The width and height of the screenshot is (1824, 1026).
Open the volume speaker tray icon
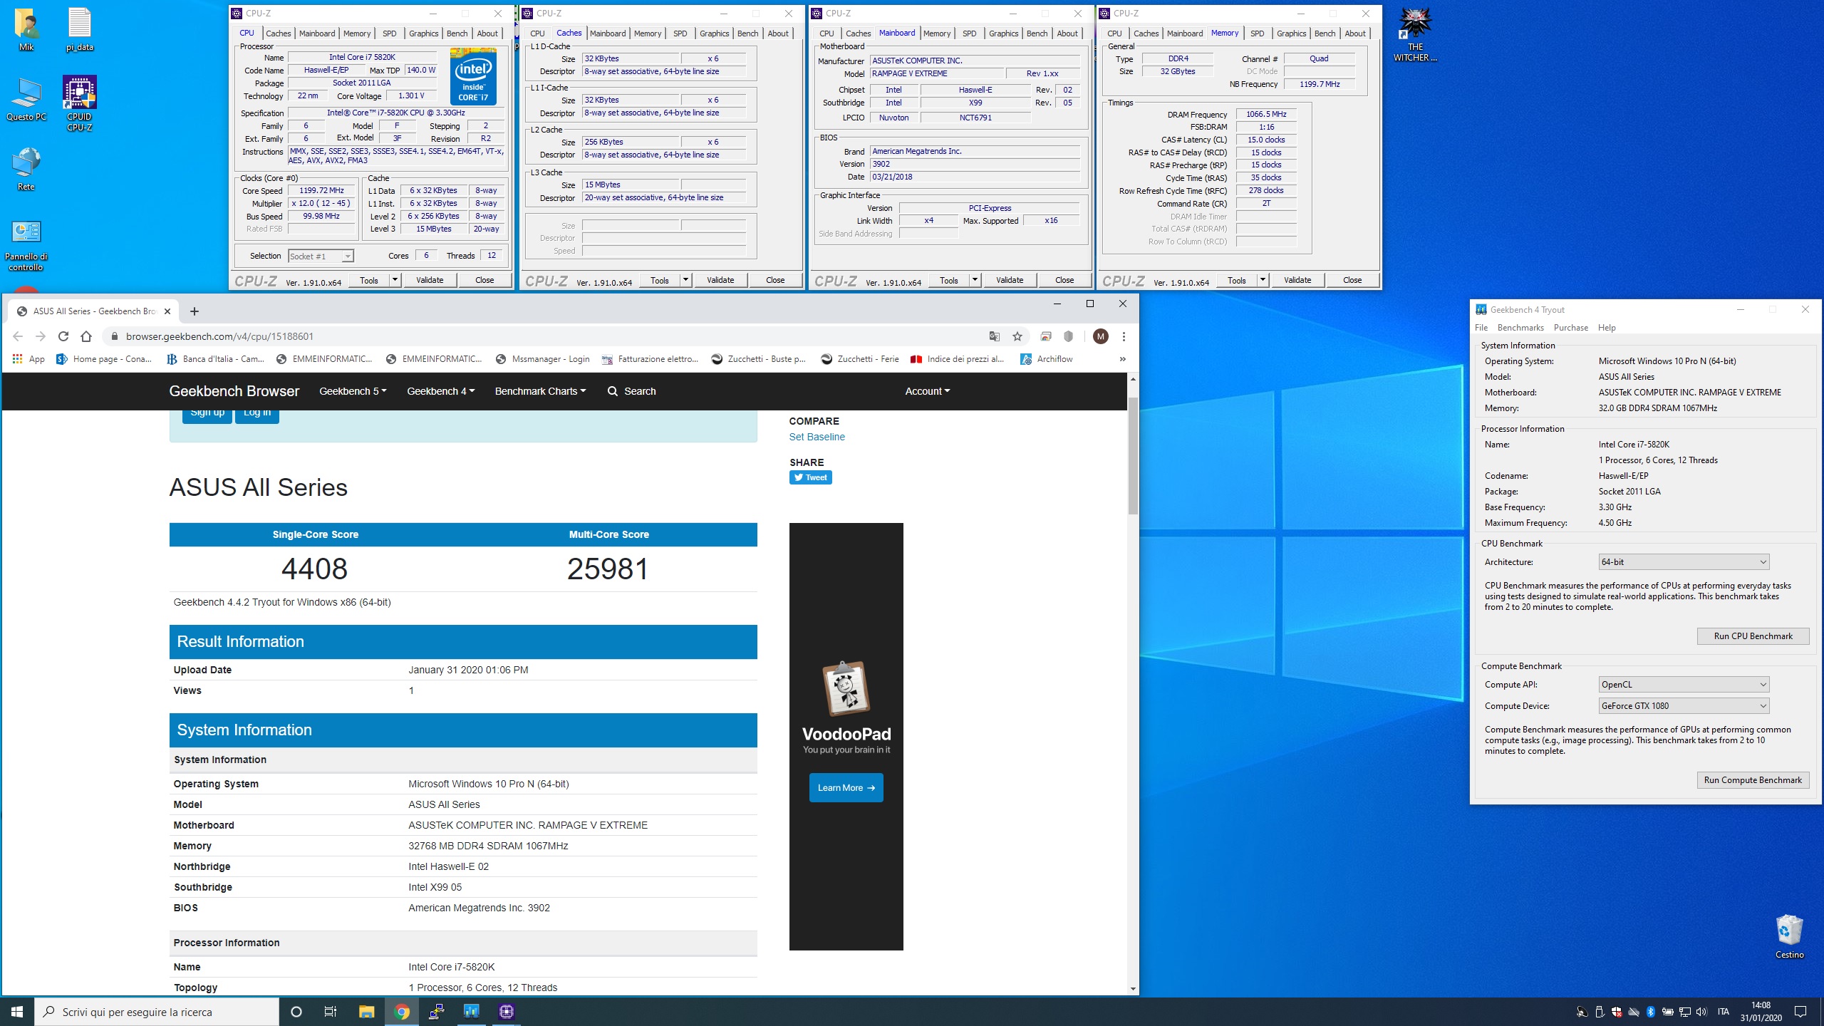(x=1701, y=1012)
